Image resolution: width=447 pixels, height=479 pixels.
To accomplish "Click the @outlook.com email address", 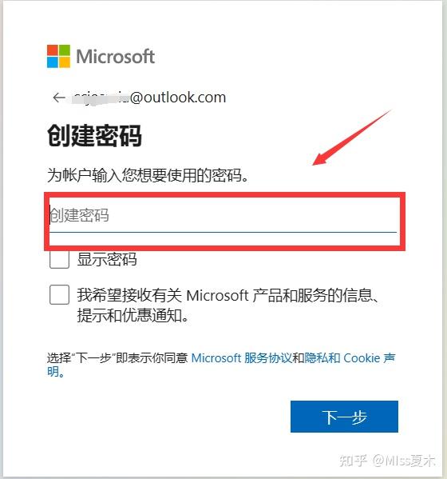I will 149,98.
